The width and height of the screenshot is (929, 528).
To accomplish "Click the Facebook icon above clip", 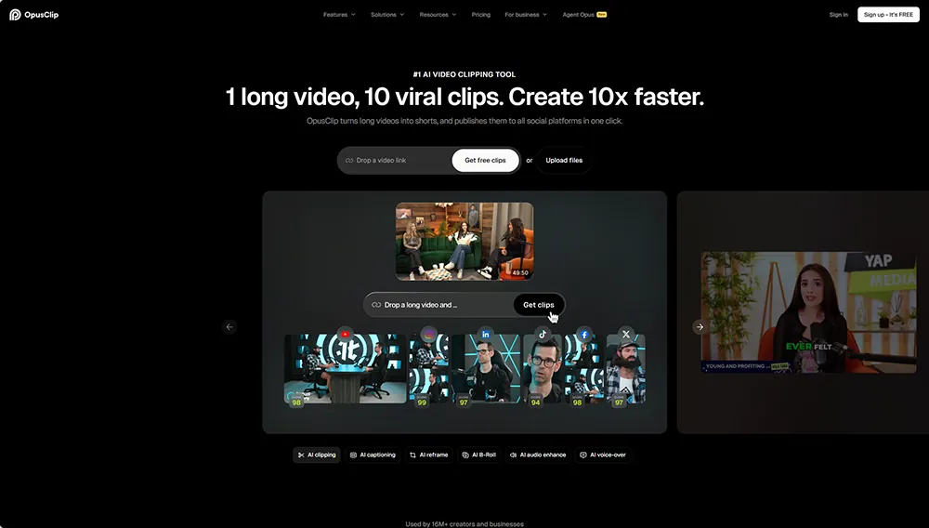I will pyautogui.click(x=584, y=335).
